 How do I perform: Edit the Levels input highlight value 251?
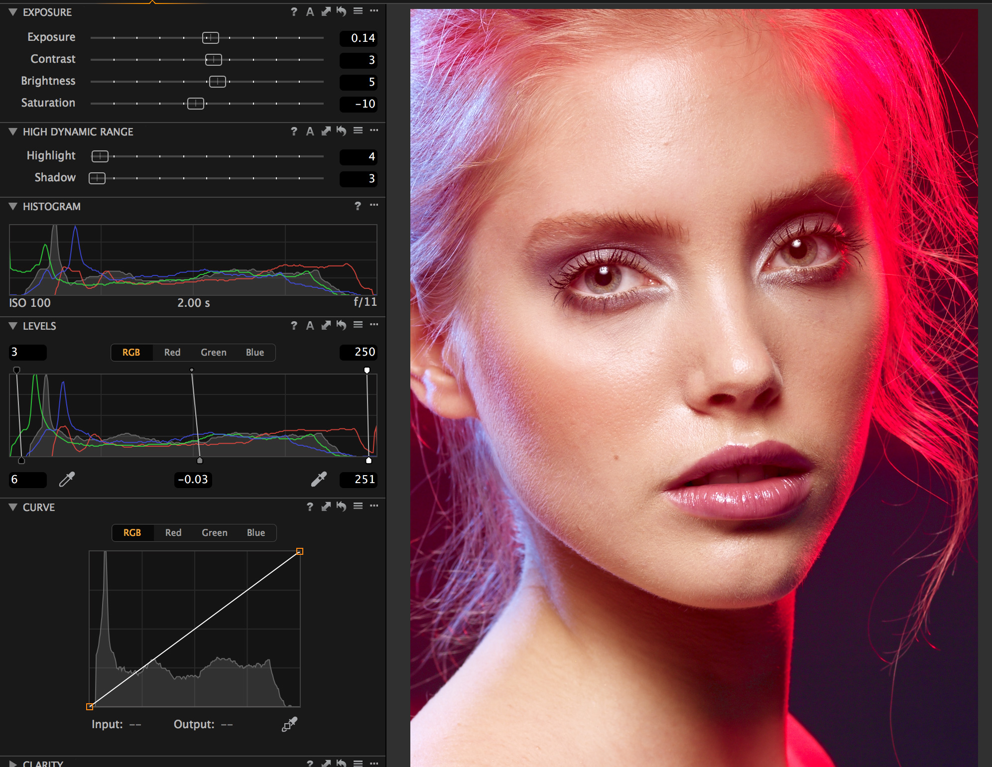pos(359,480)
